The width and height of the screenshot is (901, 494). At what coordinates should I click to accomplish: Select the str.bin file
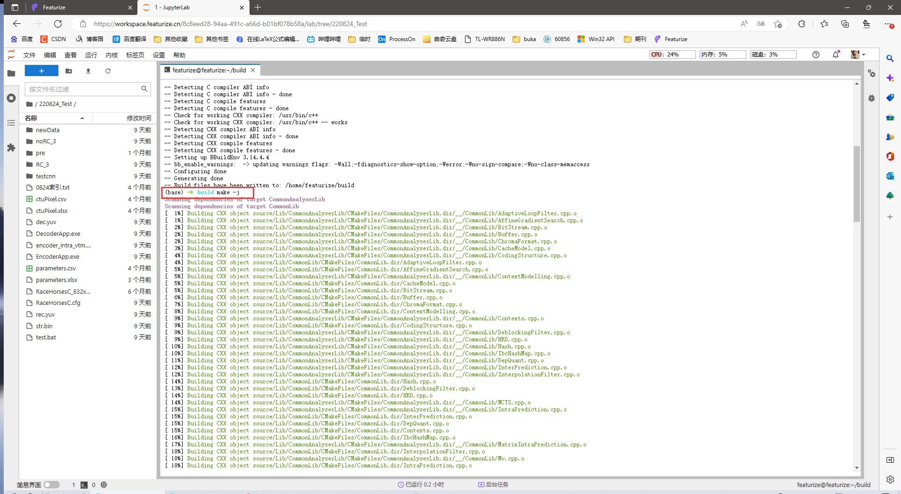click(x=89, y=326)
